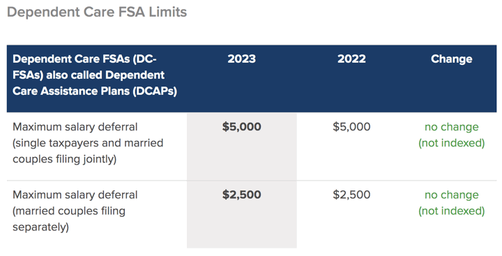The width and height of the screenshot is (502, 256).
Task: Click the Dependent Care FSA Limits heading
Action: click(97, 12)
